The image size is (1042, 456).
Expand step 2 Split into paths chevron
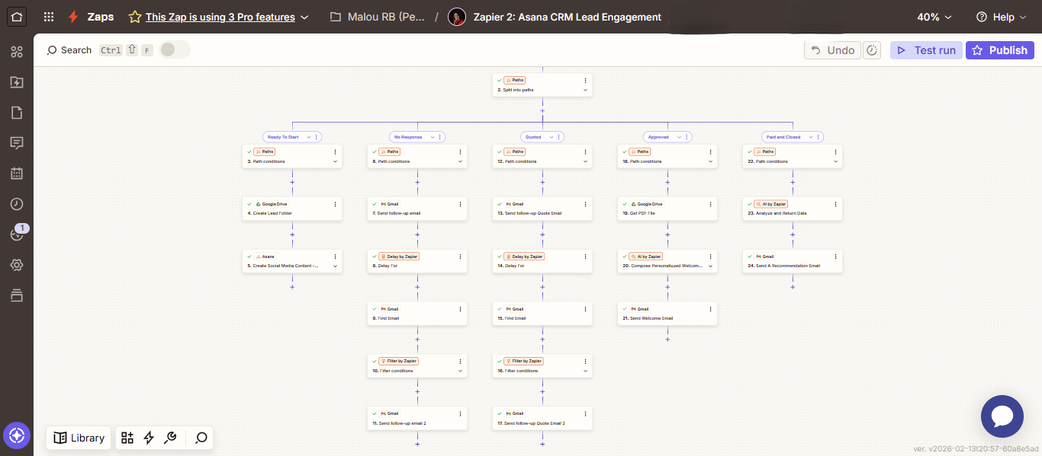586,90
